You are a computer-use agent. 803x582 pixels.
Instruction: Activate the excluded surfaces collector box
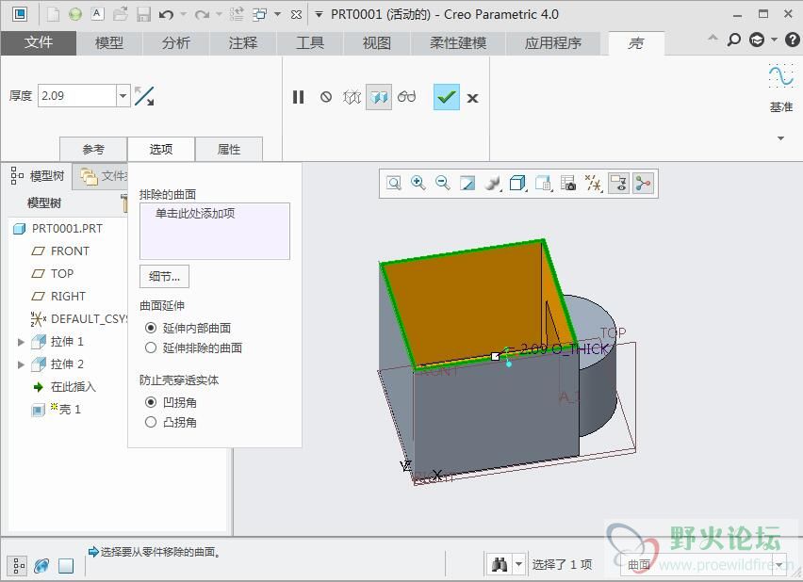(x=215, y=231)
